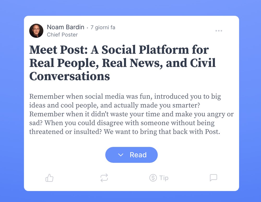261x202 pixels.
Task: Click the 'Tip' label text
Action: [x=164, y=178]
